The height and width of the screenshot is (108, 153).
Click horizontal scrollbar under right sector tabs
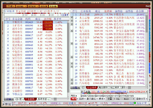[x=136, y=88]
